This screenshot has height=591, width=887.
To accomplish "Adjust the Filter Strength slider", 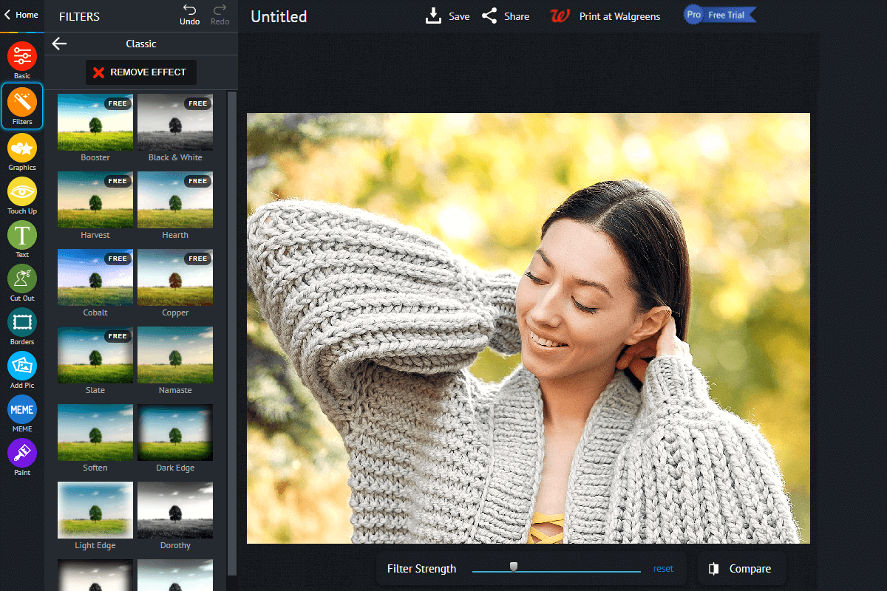I will click(x=514, y=568).
